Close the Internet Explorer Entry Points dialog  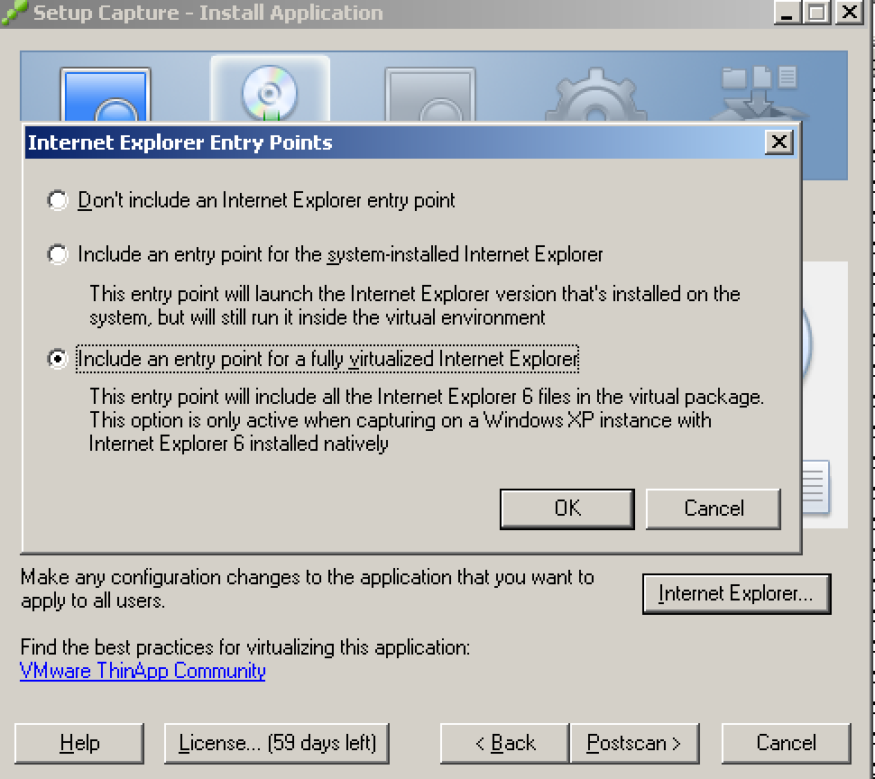coord(779,142)
